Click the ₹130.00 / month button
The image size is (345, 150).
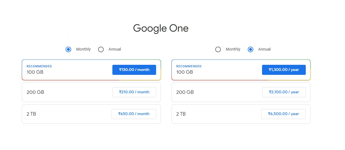click(x=134, y=70)
